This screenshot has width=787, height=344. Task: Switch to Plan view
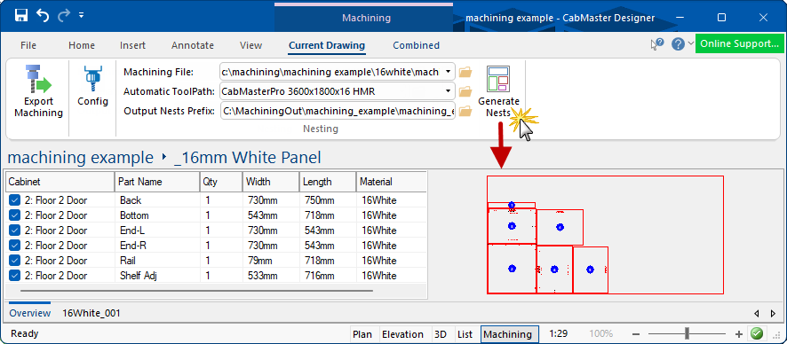pyautogui.click(x=362, y=334)
